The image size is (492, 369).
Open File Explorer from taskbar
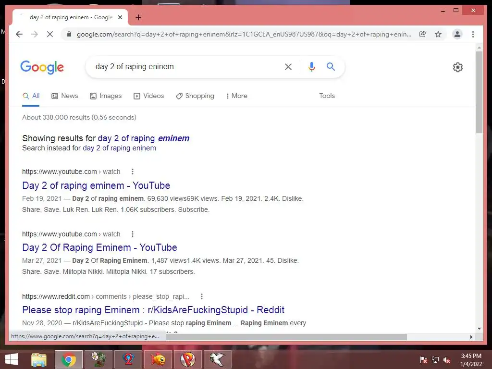point(39,359)
